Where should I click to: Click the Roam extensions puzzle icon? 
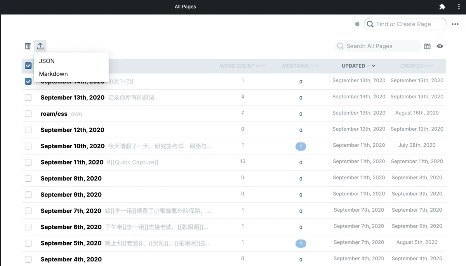click(x=442, y=6)
